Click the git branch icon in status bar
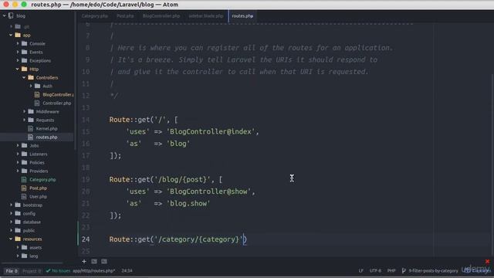494x278 pixels. point(404,271)
